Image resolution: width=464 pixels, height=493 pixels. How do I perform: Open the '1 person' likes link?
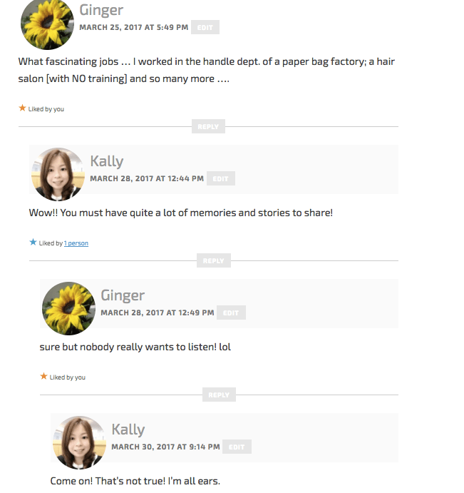click(76, 243)
